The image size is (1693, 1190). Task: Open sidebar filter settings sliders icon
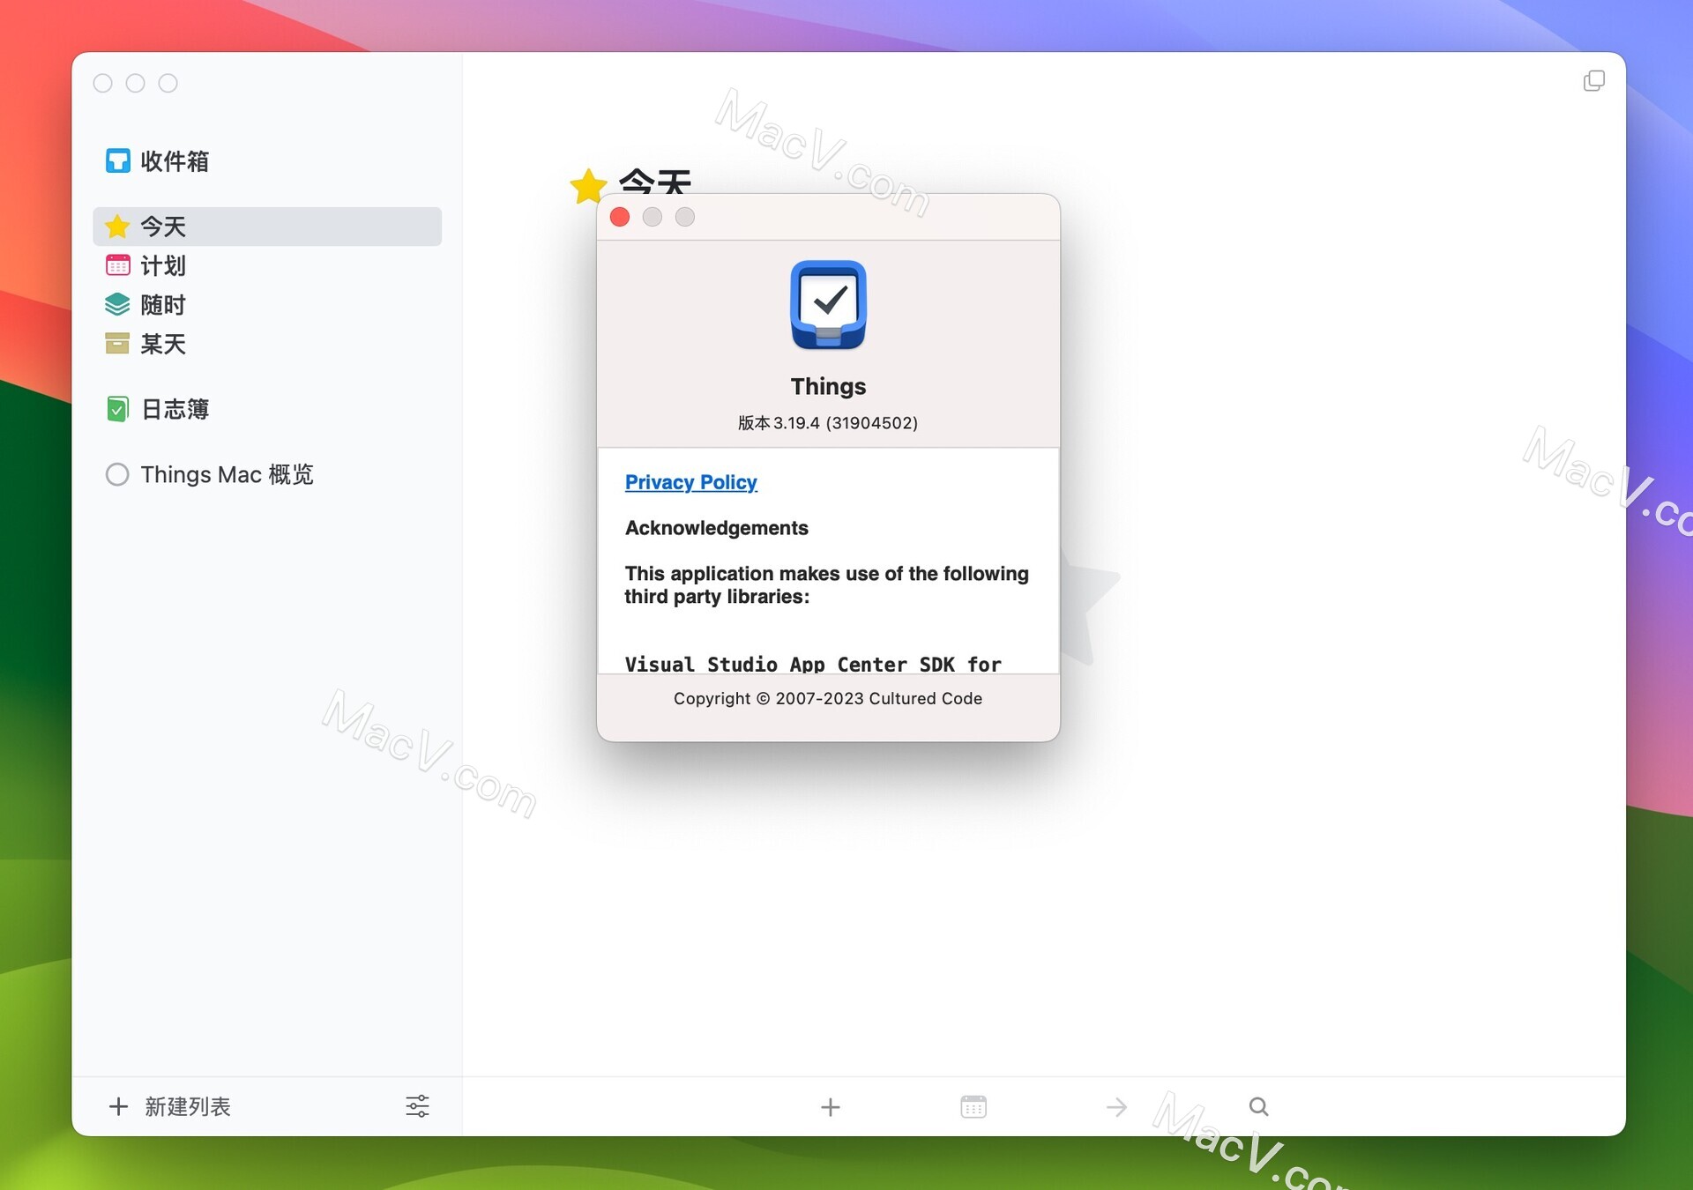(417, 1106)
